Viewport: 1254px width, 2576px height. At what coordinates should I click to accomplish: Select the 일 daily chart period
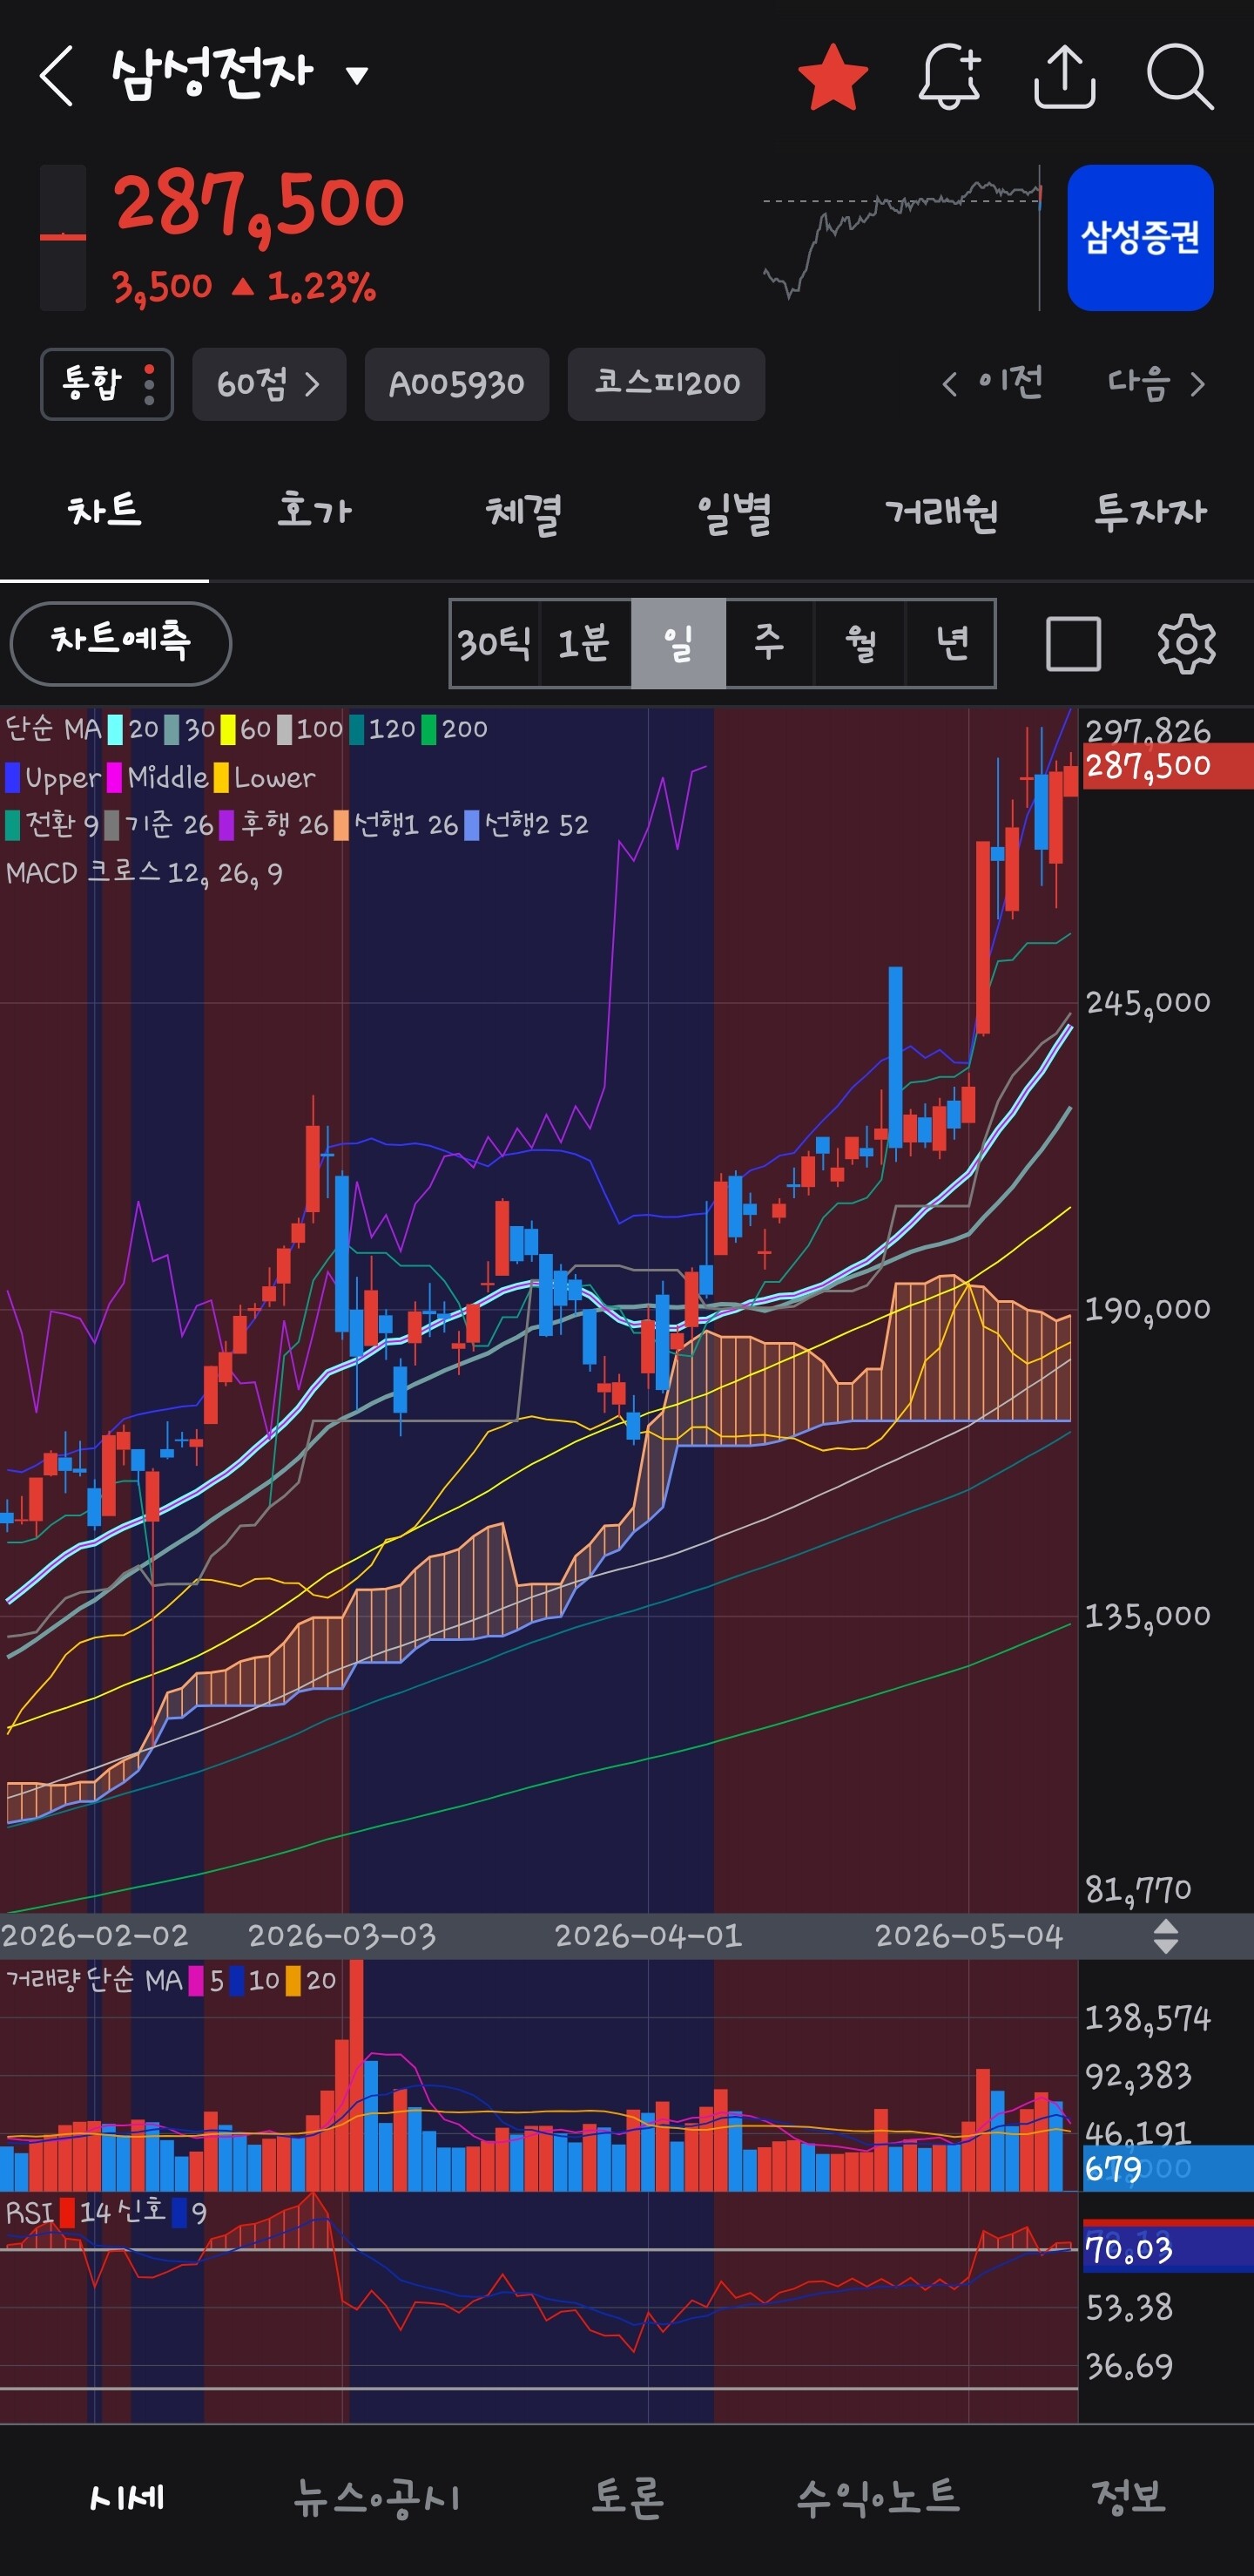[x=678, y=643]
